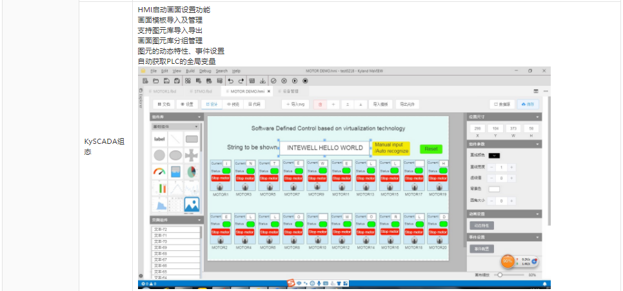Collapse the 位置尺寸 panel section
This screenshot has height=291, width=623.
[x=538, y=117]
